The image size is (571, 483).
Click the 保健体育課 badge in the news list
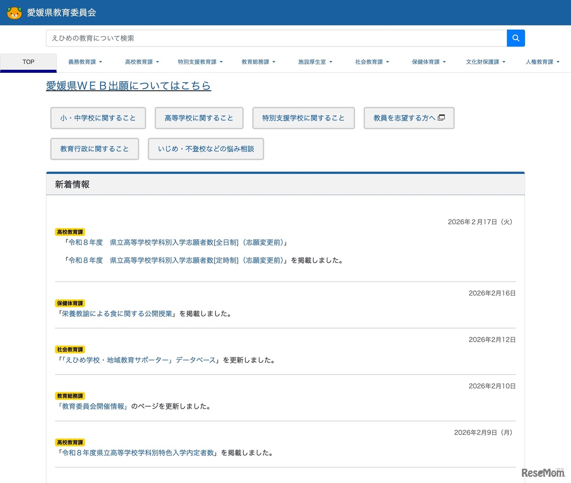tap(70, 303)
